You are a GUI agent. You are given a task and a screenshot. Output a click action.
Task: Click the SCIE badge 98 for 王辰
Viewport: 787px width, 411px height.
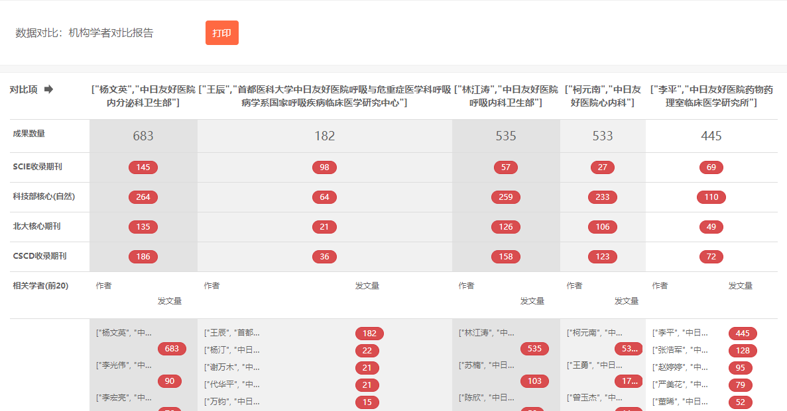click(x=324, y=167)
